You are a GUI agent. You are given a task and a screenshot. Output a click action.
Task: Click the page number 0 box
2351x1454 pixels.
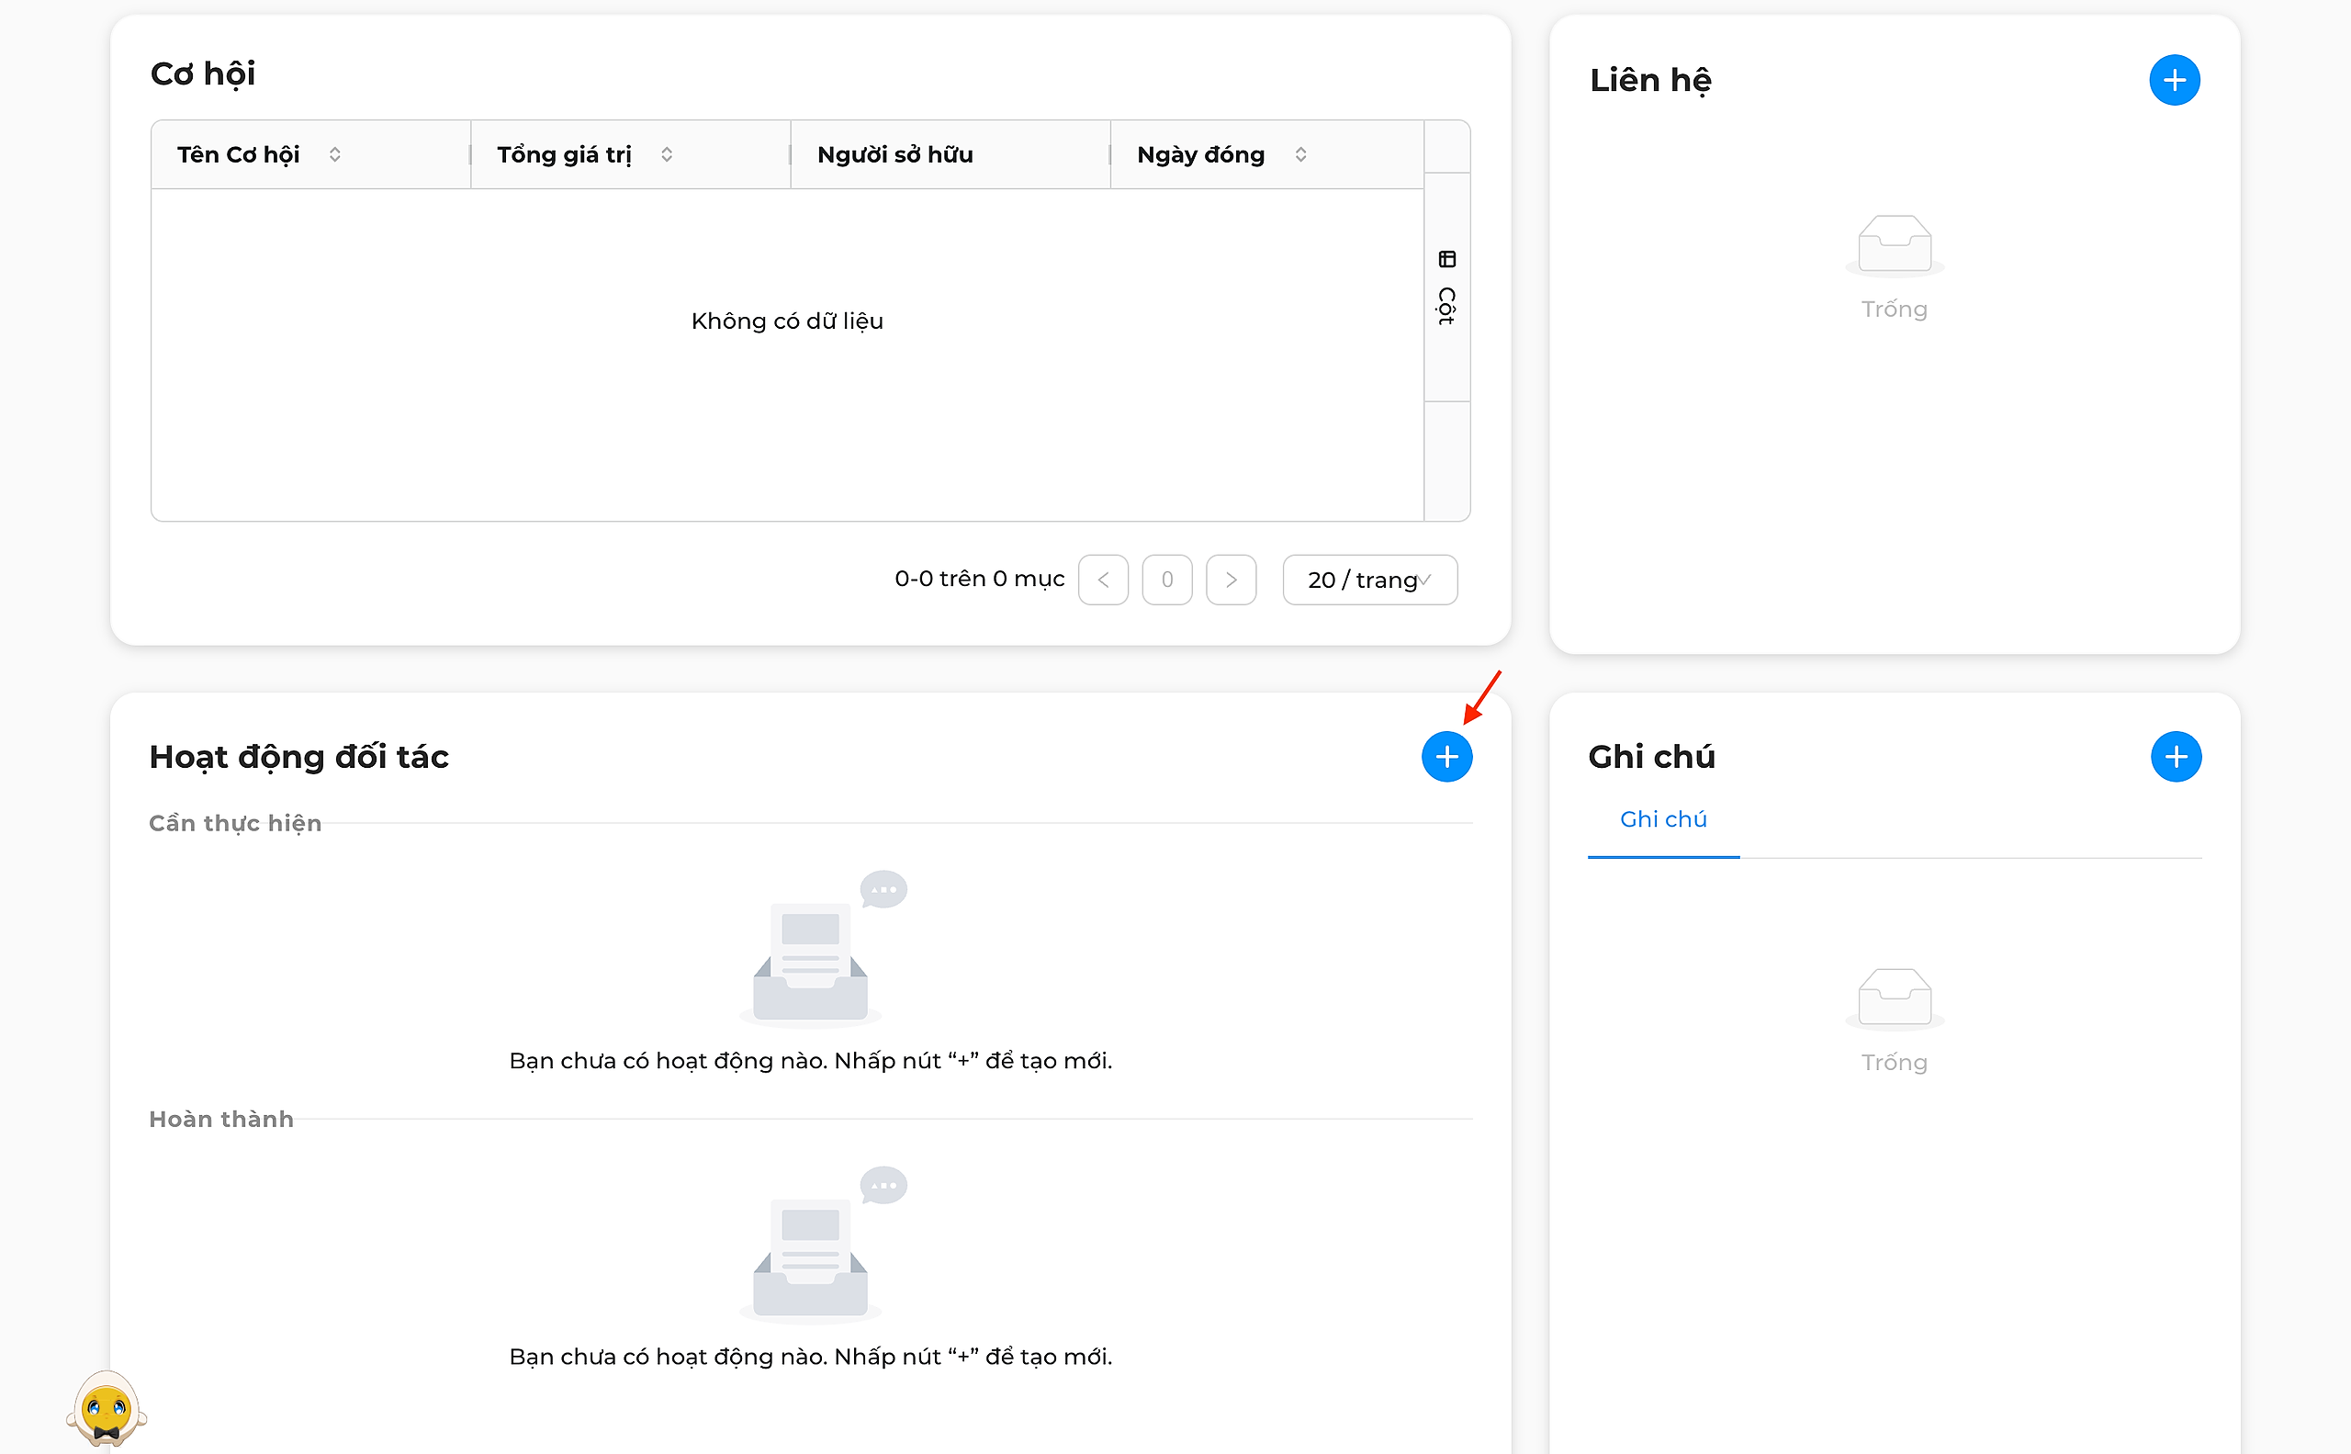(x=1167, y=580)
